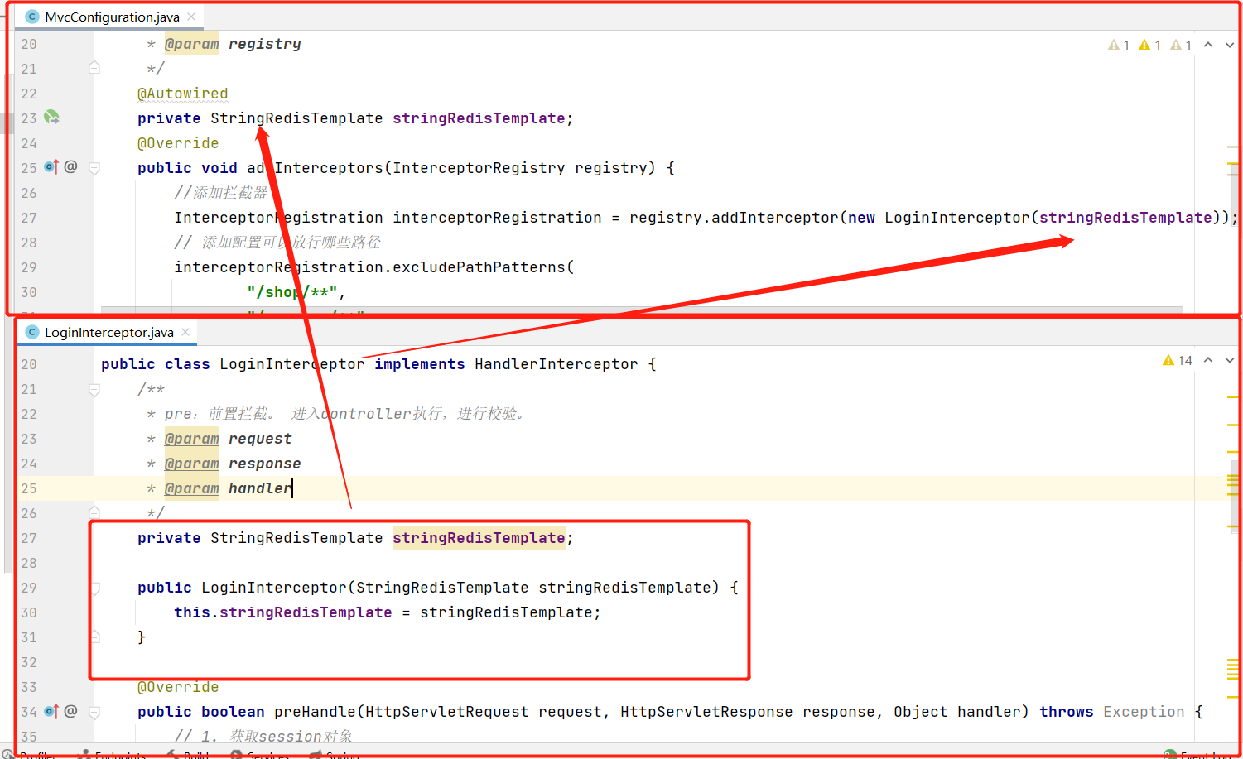This screenshot has height=759, width=1243.
Task: Click the override gutter icon on line 25
Action: tap(51, 167)
